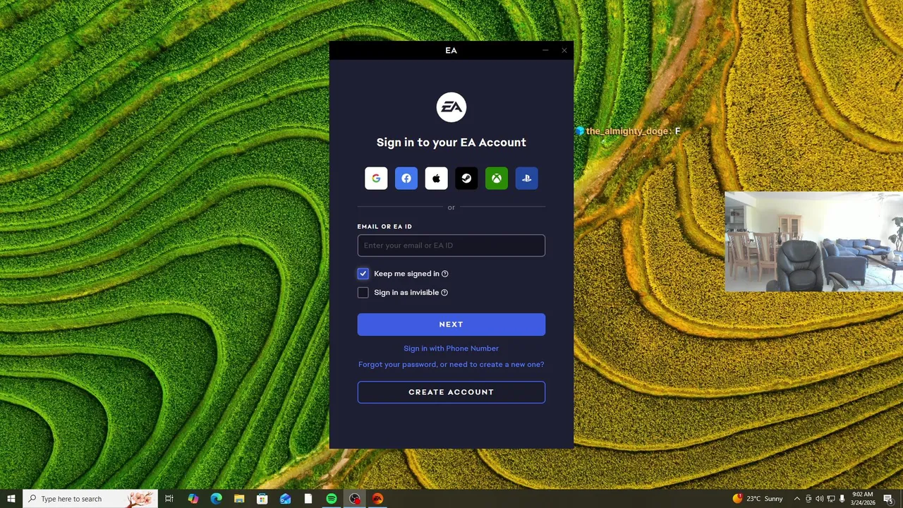Show help for Keep me signed in

pyautogui.click(x=444, y=274)
